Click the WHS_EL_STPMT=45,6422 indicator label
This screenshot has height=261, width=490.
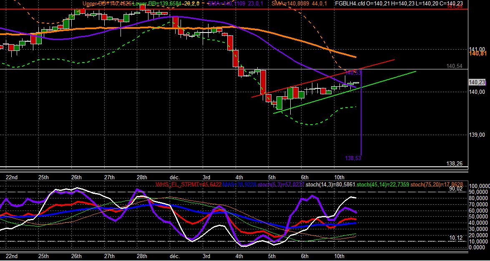pos(188,184)
